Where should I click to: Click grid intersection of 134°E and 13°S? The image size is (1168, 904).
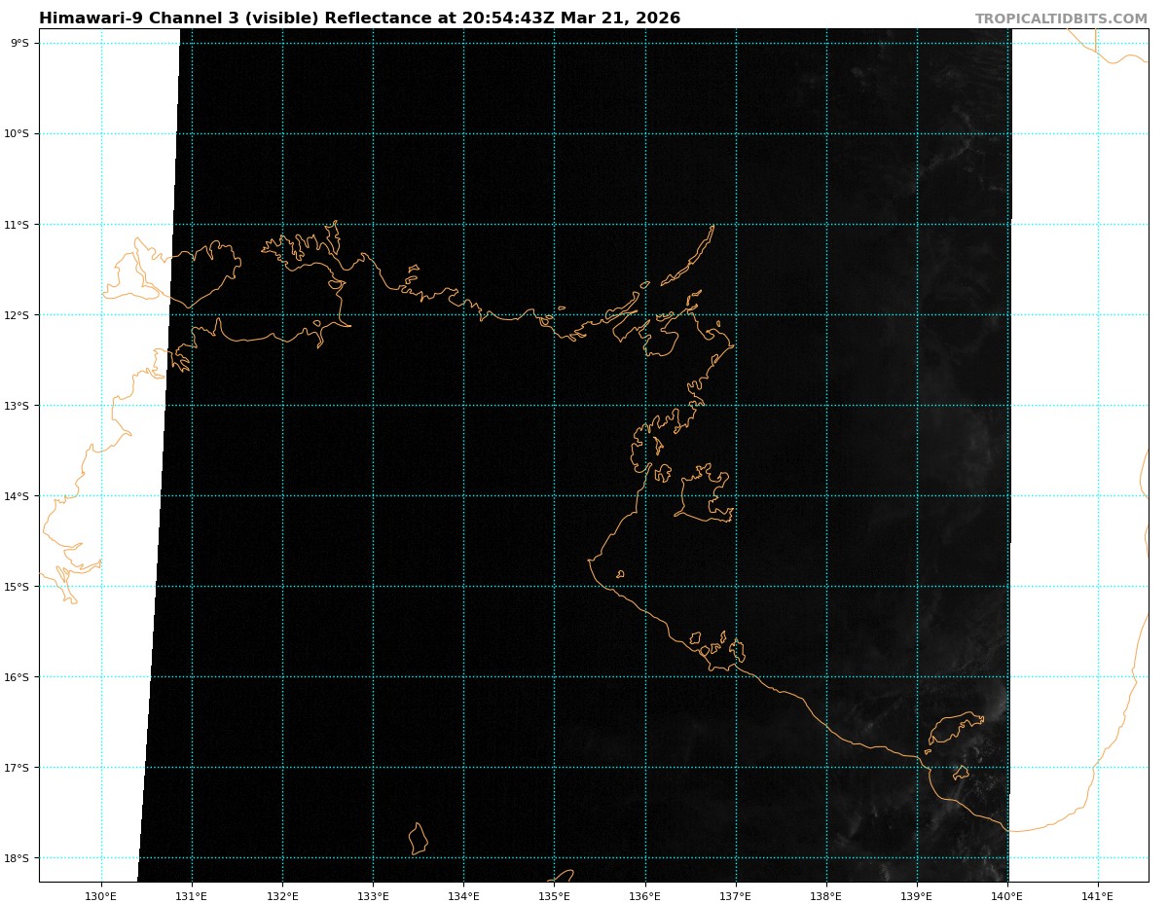(x=463, y=406)
